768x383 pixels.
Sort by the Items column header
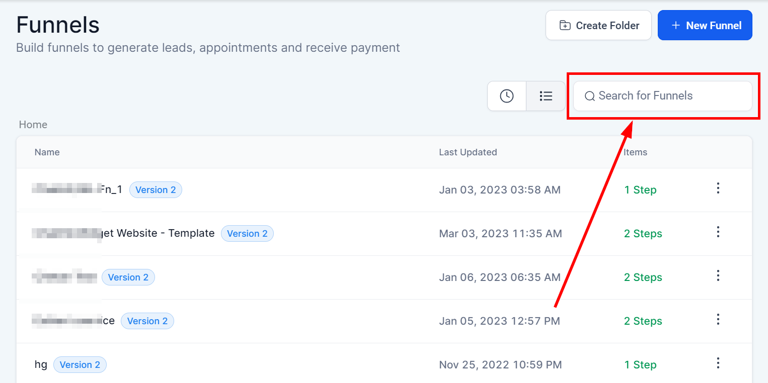(636, 152)
